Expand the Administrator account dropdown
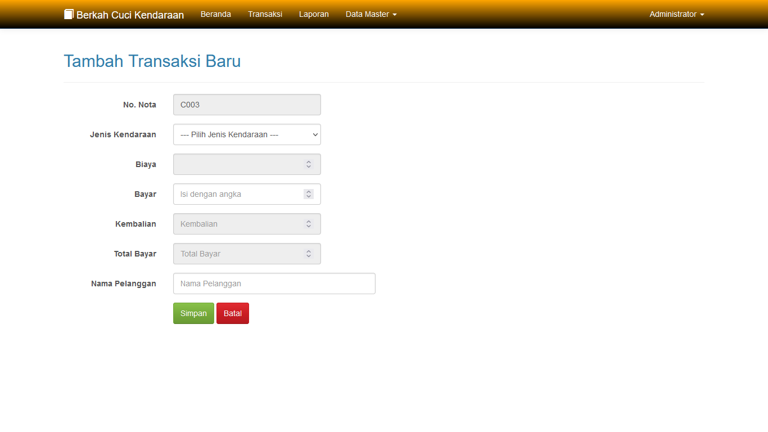This screenshot has height=432, width=768. point(677,14)
